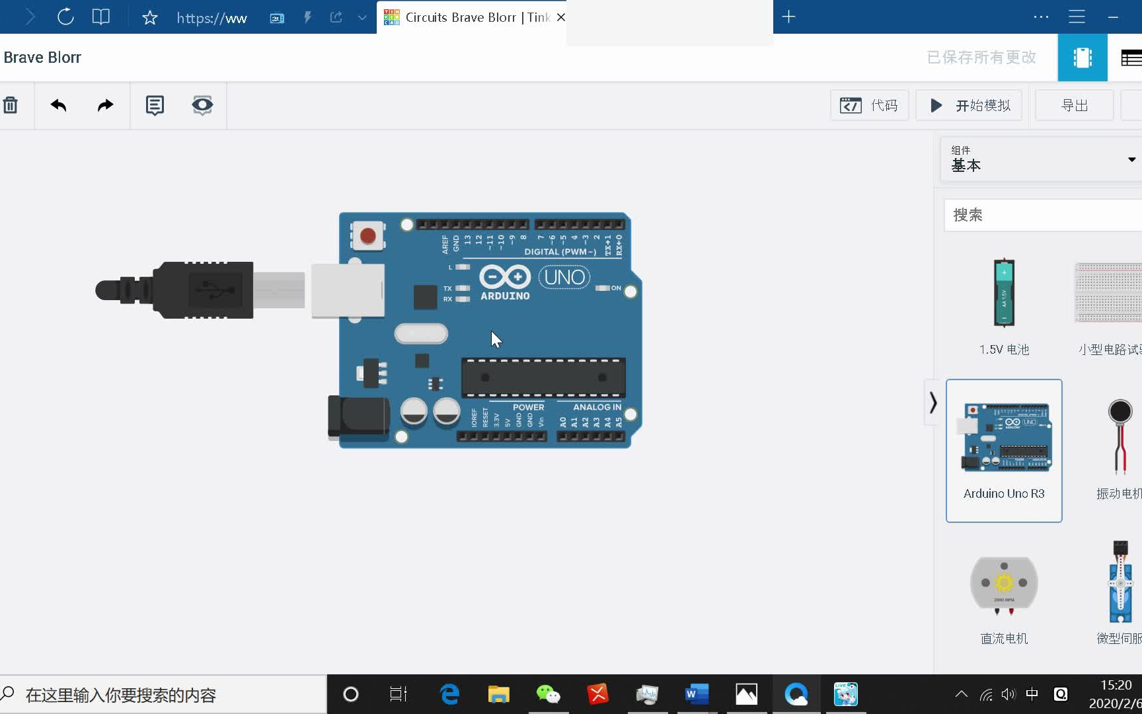Image resolution: width=1142 pixels, height=714 pixels.
Task: Click the browser address bar URL
Action: pos(212,18)
